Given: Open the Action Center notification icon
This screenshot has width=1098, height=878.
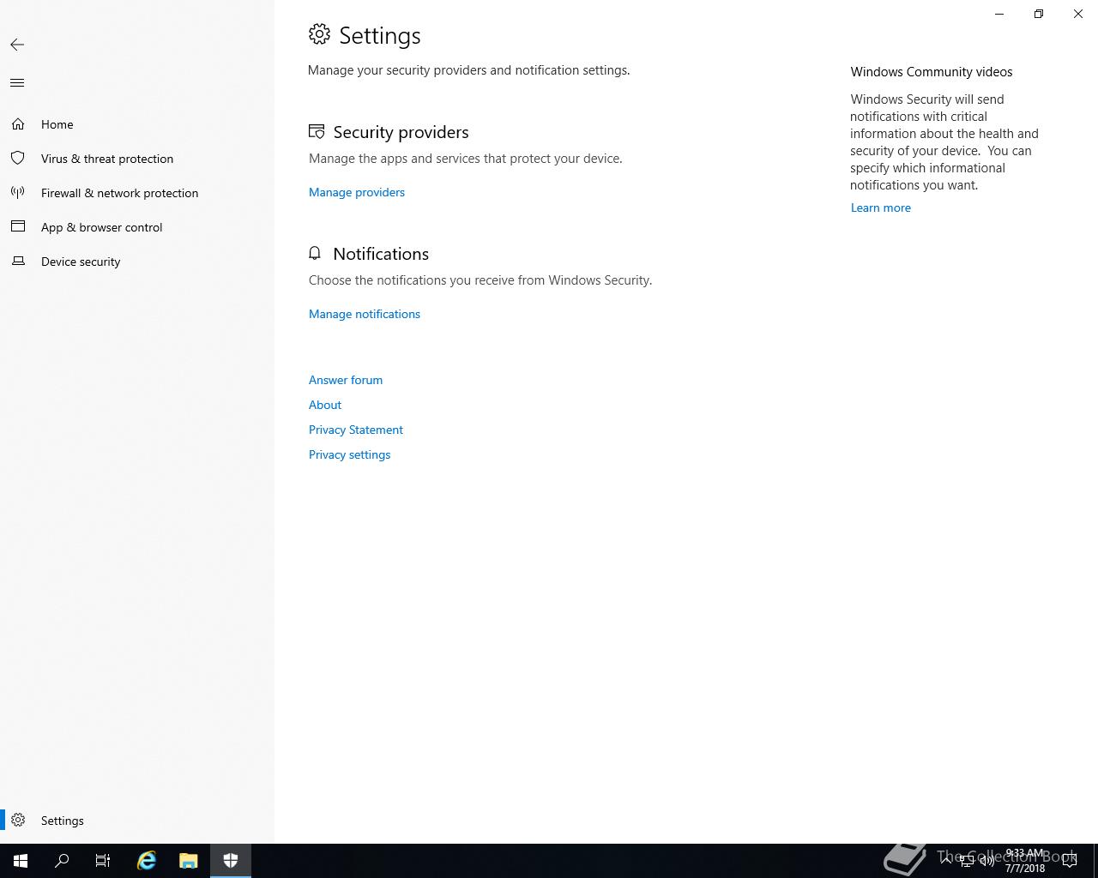Looking at the screenshot, I should point(1070,861).
